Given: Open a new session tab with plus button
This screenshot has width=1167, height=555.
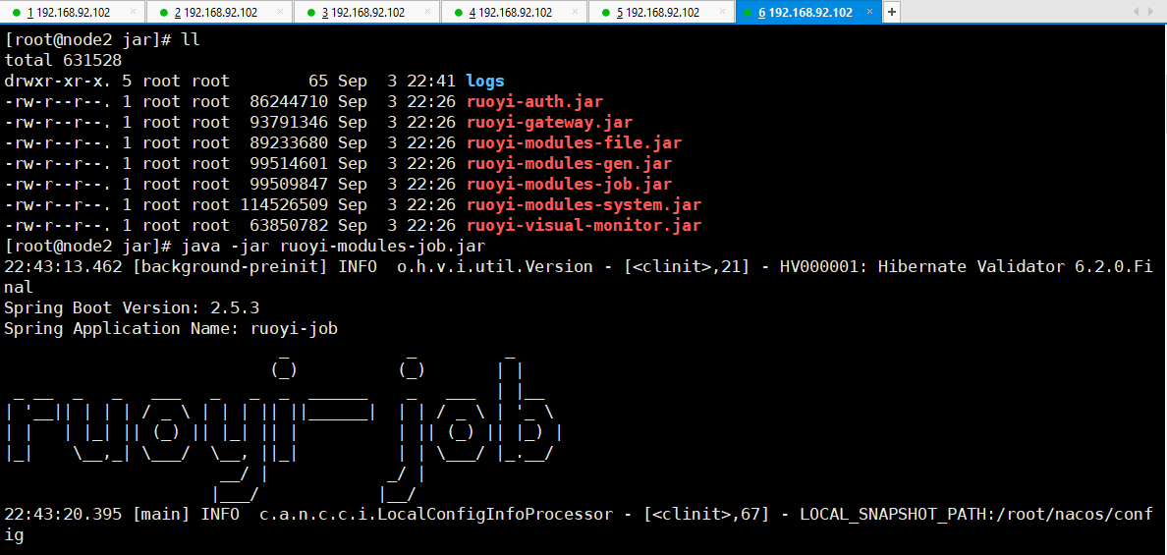Looking at the screenshot, I should coord(892,12).
